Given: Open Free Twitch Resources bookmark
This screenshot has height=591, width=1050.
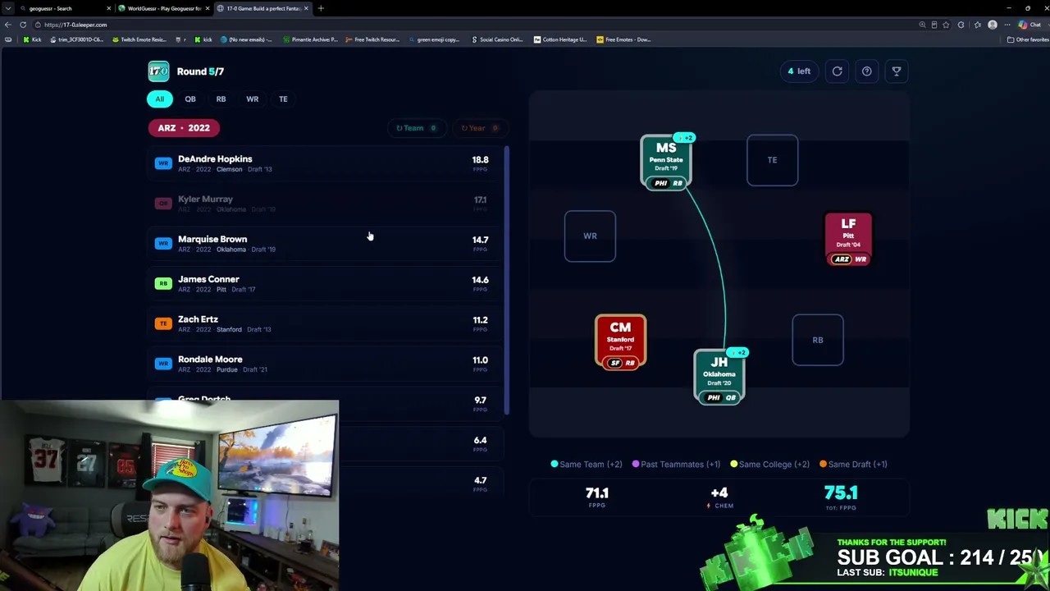Looking at the screenshot, I should (372, 39).
